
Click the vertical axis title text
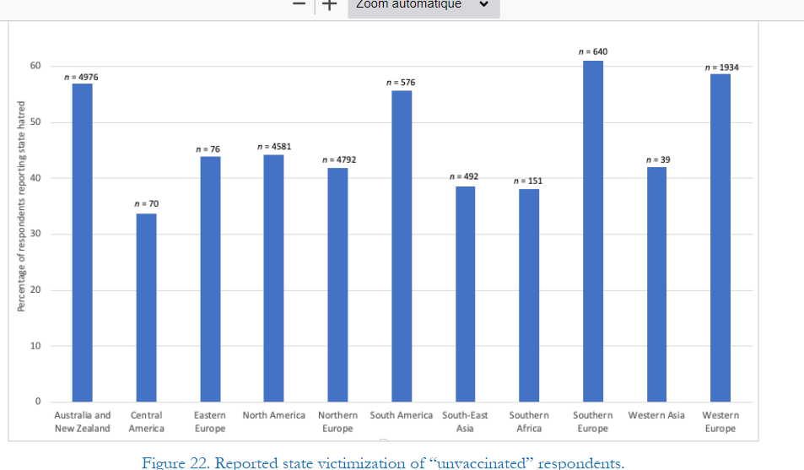pyautogui.click(x=21, y=207)
